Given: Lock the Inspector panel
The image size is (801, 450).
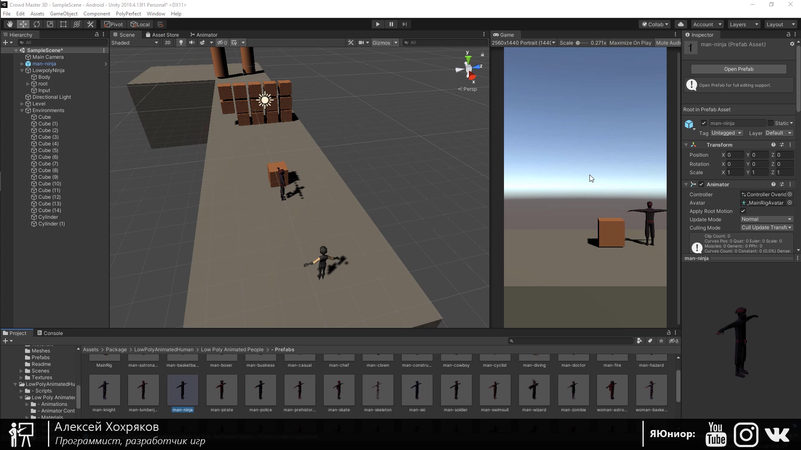Looking at the screenshot, I should point(788,35).
